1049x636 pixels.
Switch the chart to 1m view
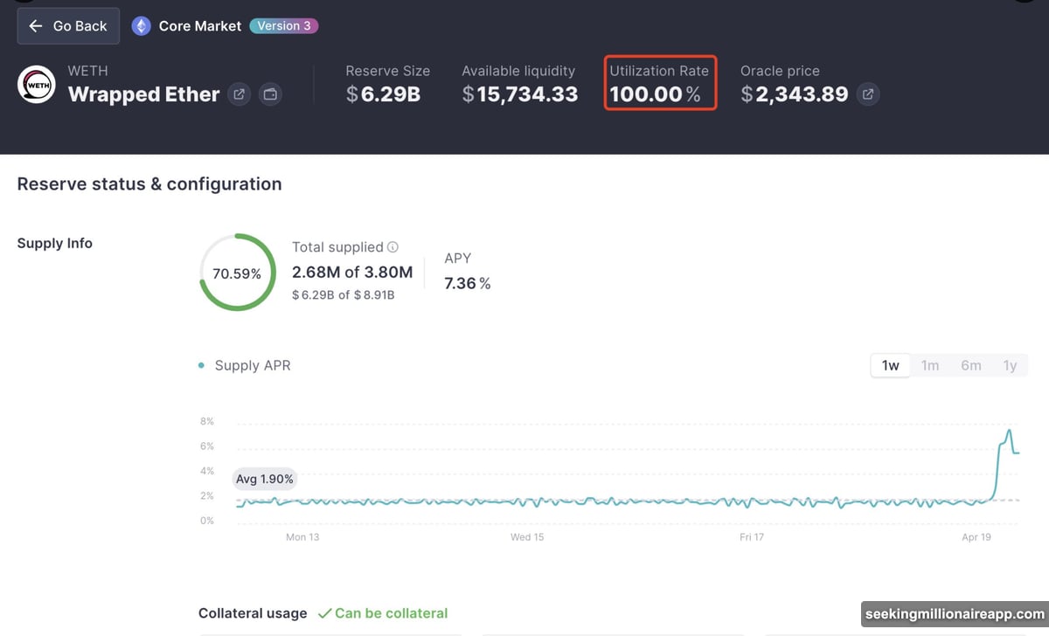point(930,365)
